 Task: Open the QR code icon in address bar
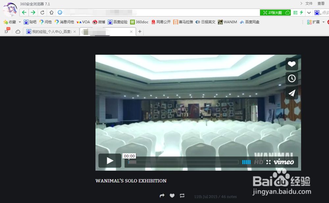point(295,13)
